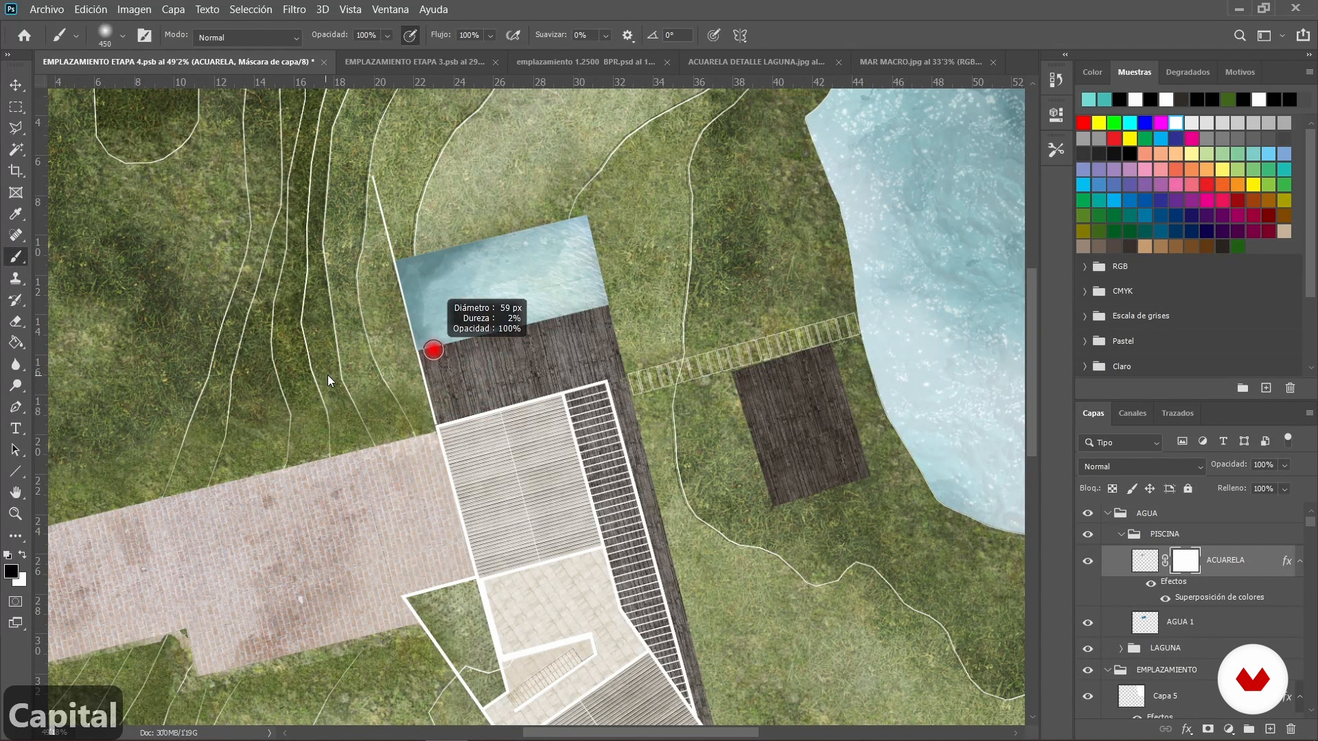This screenshot has height=741, width=1318.
Task: Select the Move tool
Action: coord(16,85)
